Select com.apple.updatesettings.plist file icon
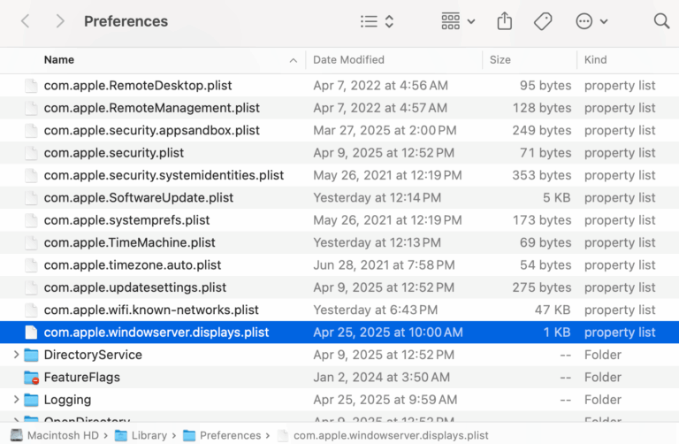The width and height of the screenshot is (679, 444). (31, 287)
